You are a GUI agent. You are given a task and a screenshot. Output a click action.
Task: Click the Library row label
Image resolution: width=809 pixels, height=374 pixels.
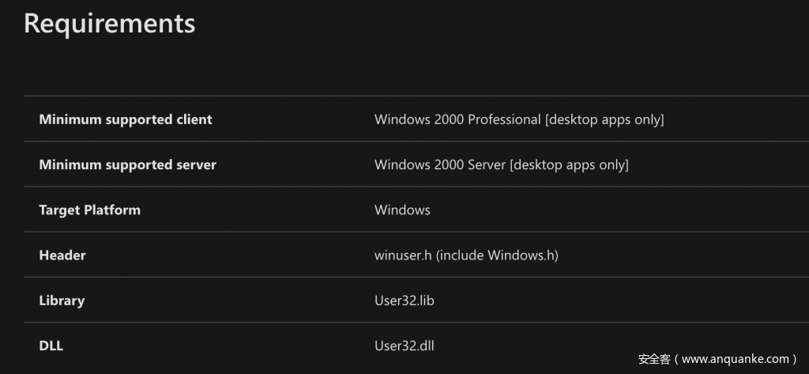pyautogui.click(x=62, y=300)
